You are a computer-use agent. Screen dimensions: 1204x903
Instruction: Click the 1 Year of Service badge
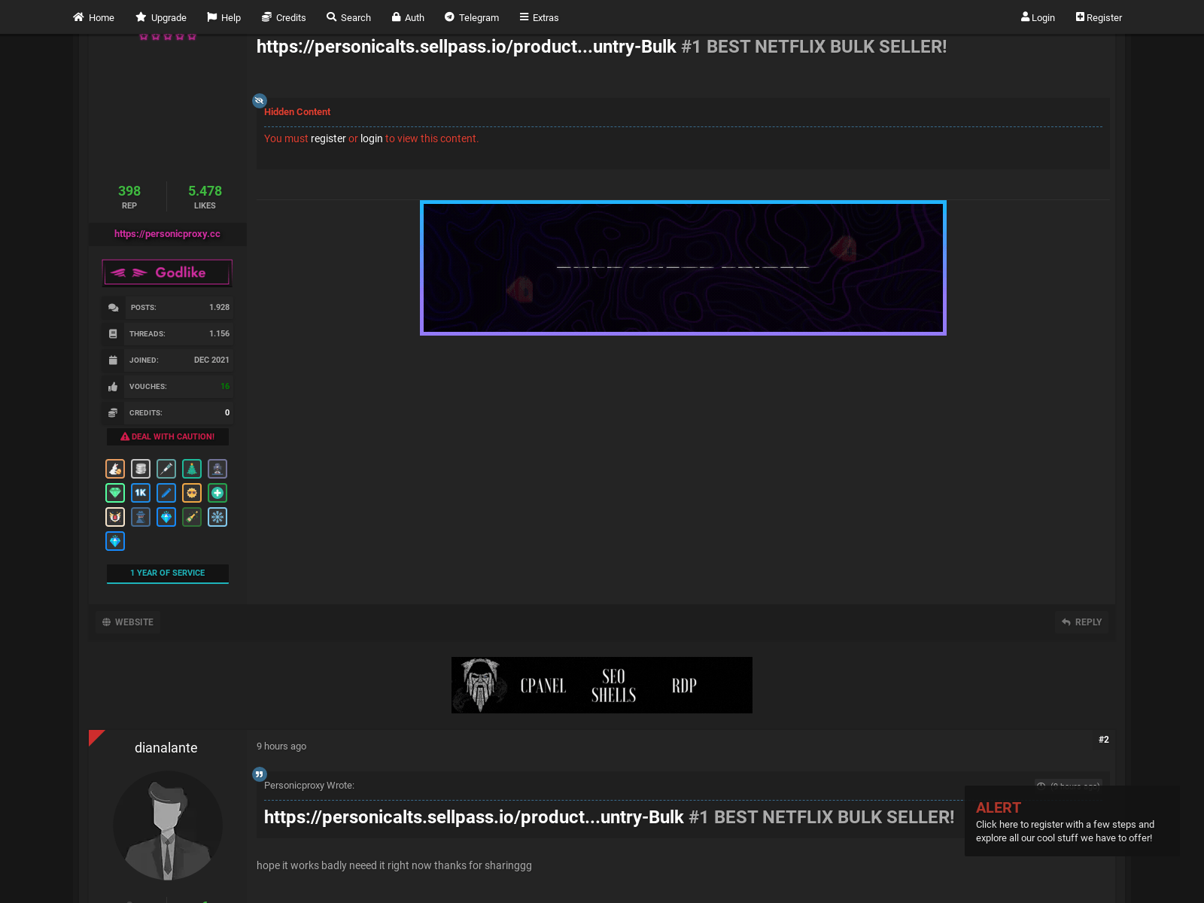click(167, 573)
